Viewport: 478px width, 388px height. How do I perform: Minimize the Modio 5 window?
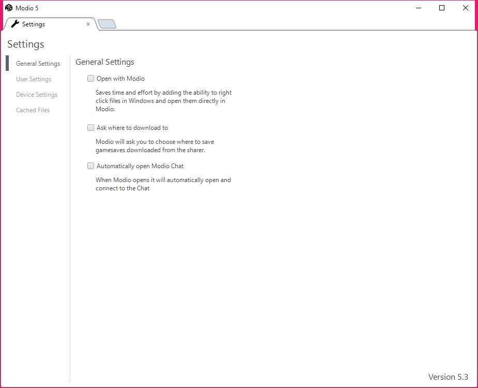[x=419, y=8]
